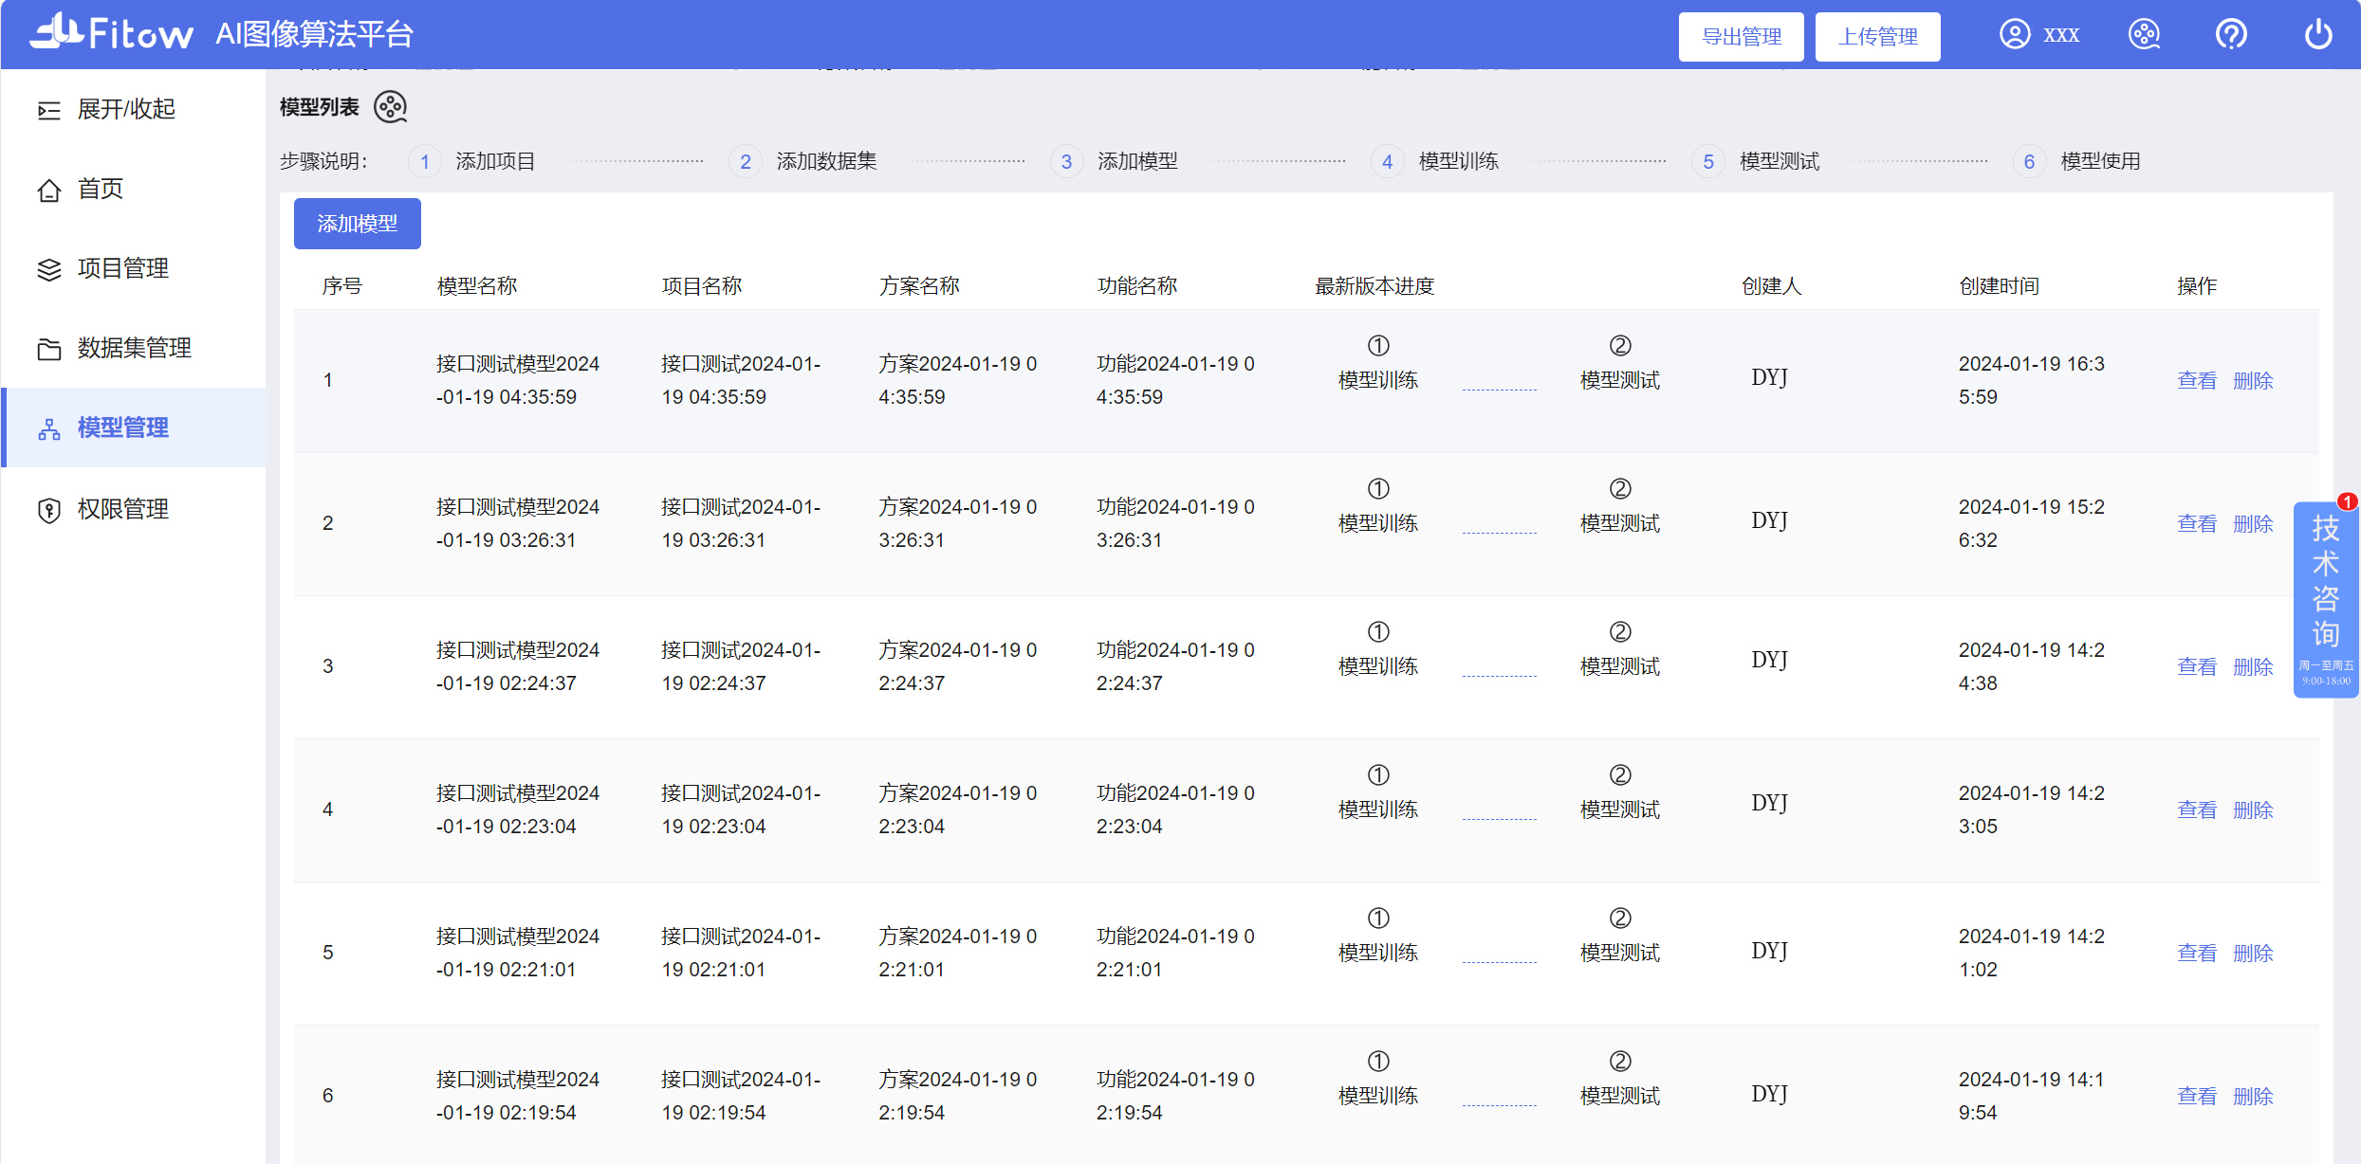
Task: Click the 导出管理 button
Action: pos(1742,36)
